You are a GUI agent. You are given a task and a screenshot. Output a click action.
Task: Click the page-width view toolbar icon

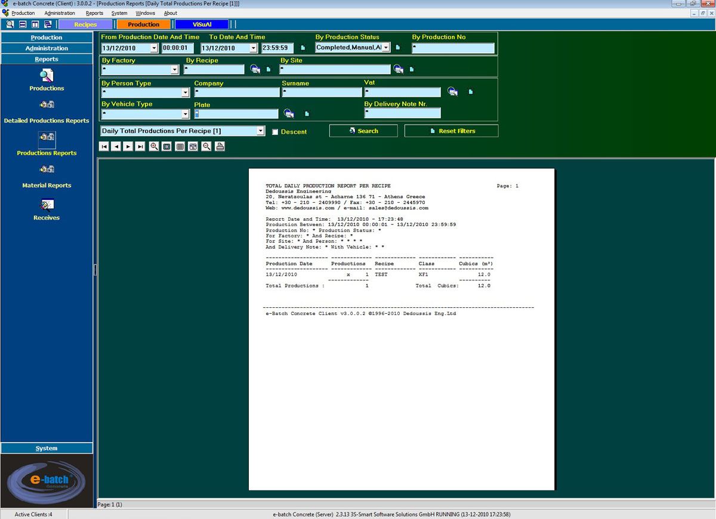180,146
